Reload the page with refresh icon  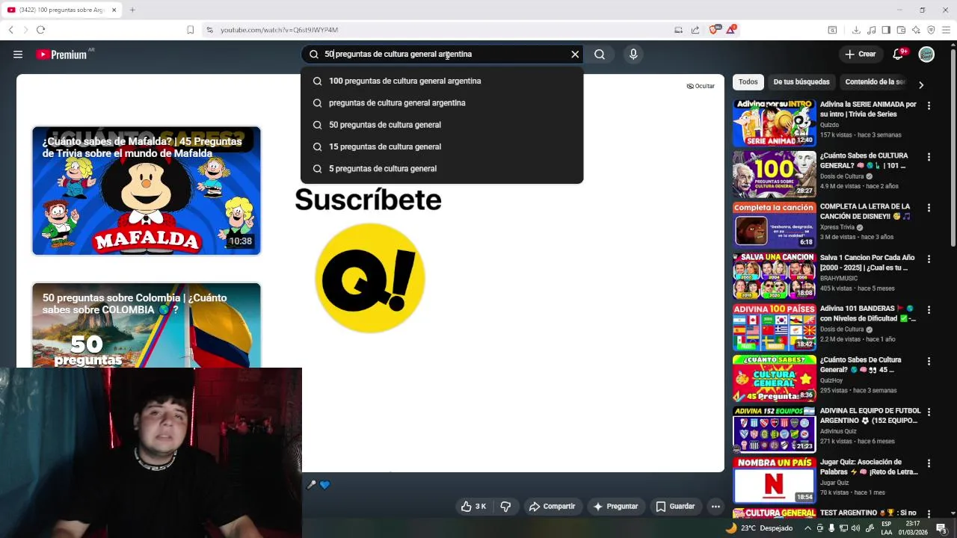40,30
